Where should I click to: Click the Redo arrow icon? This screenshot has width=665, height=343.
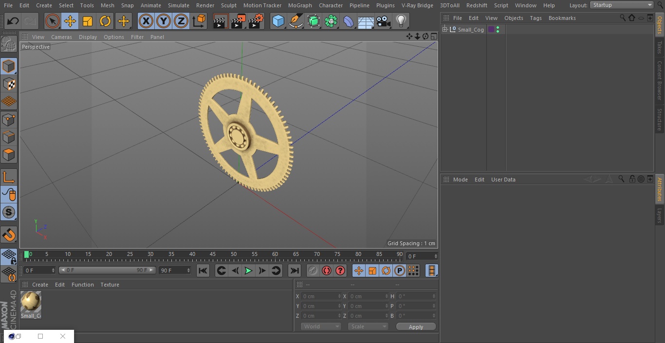coord(30,21)
